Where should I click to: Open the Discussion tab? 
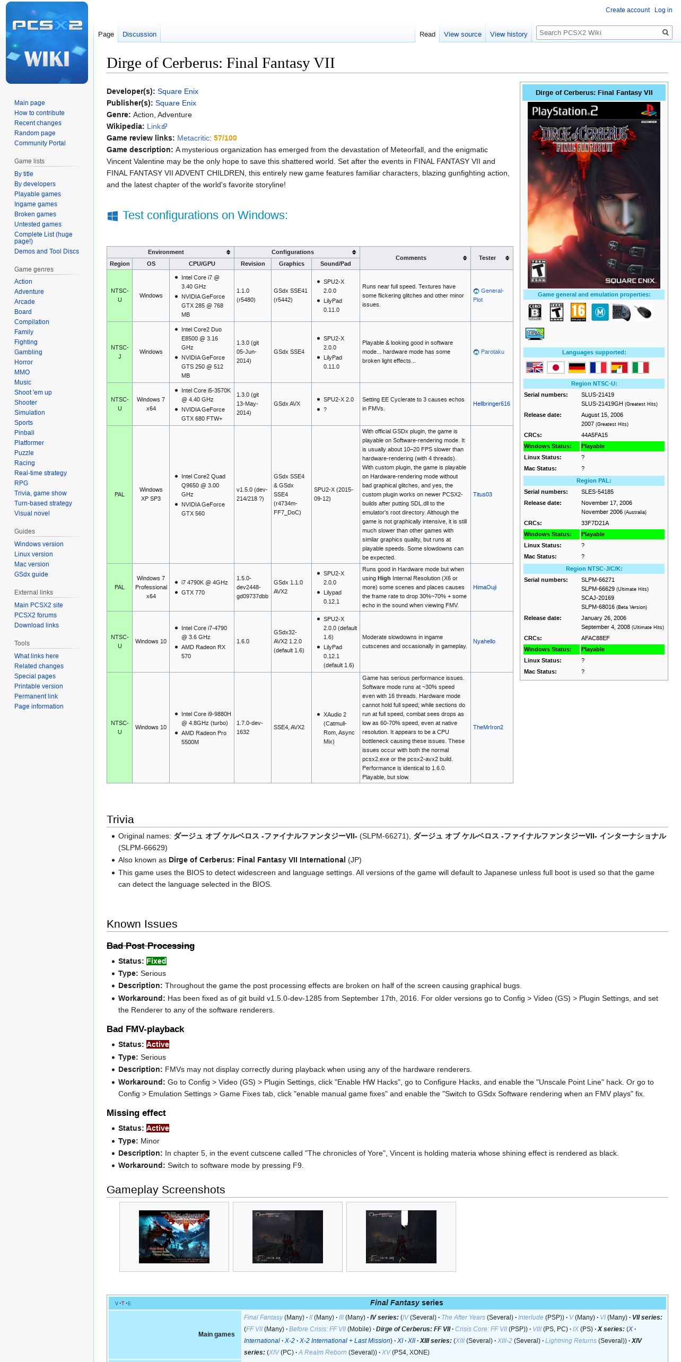tap(139, 34)
